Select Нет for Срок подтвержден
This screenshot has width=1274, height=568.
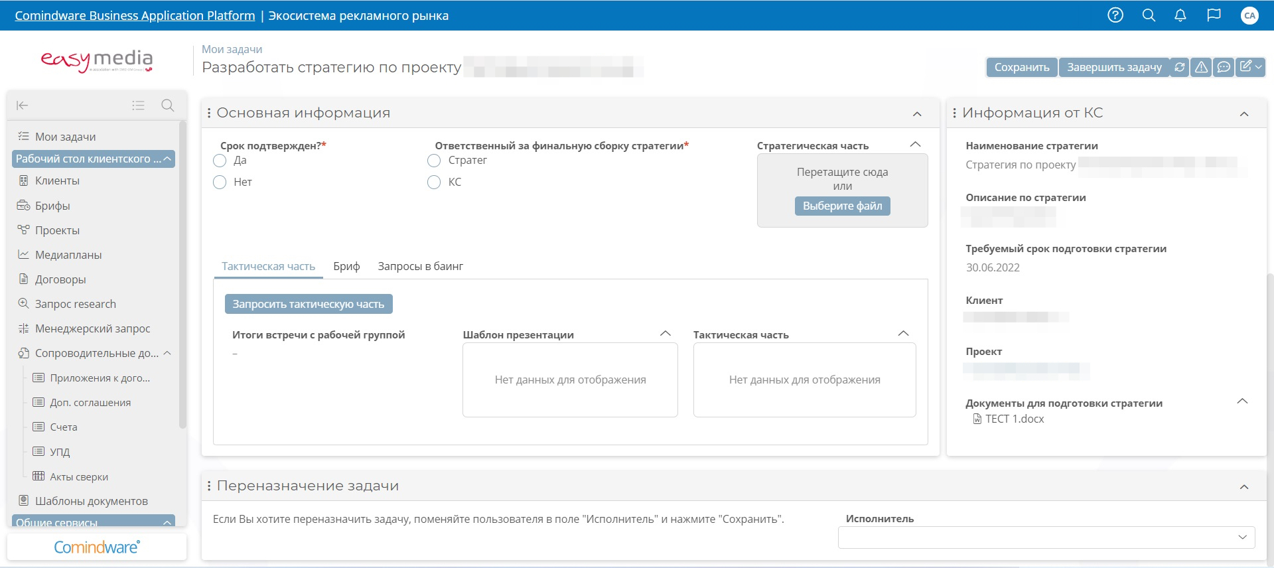pyautogui.click(x=220, y=182)
